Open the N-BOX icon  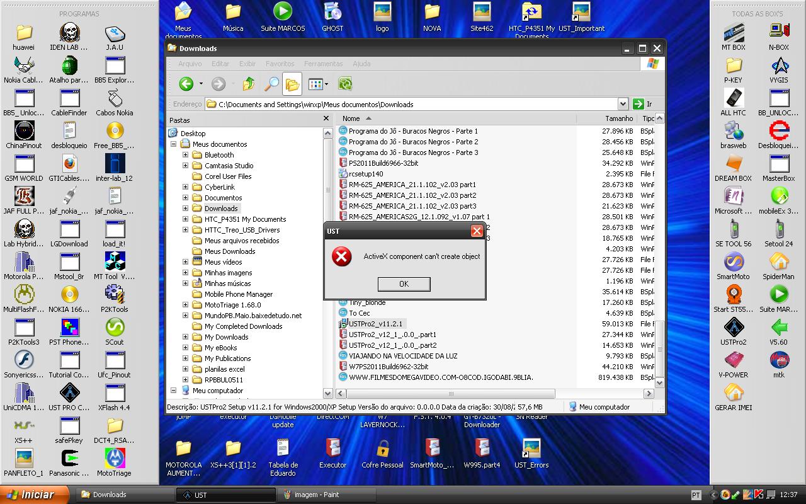(779, 37)
